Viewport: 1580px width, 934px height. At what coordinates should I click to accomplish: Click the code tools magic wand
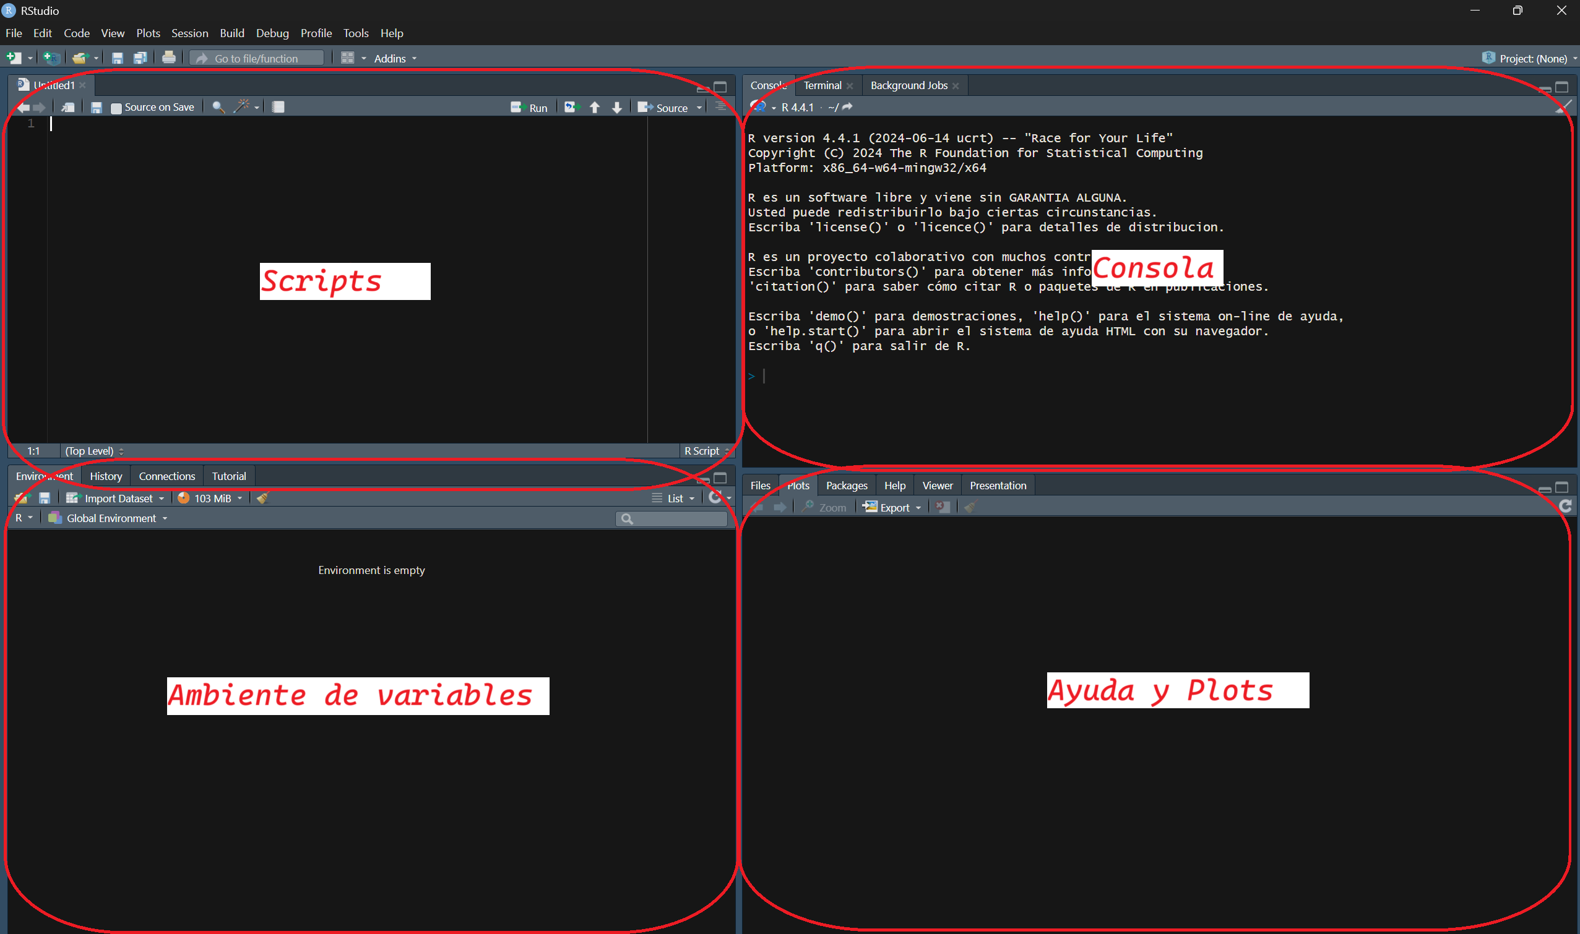click(241, 106)
